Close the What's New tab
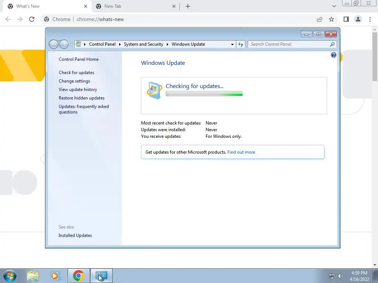 pos(86,6)
